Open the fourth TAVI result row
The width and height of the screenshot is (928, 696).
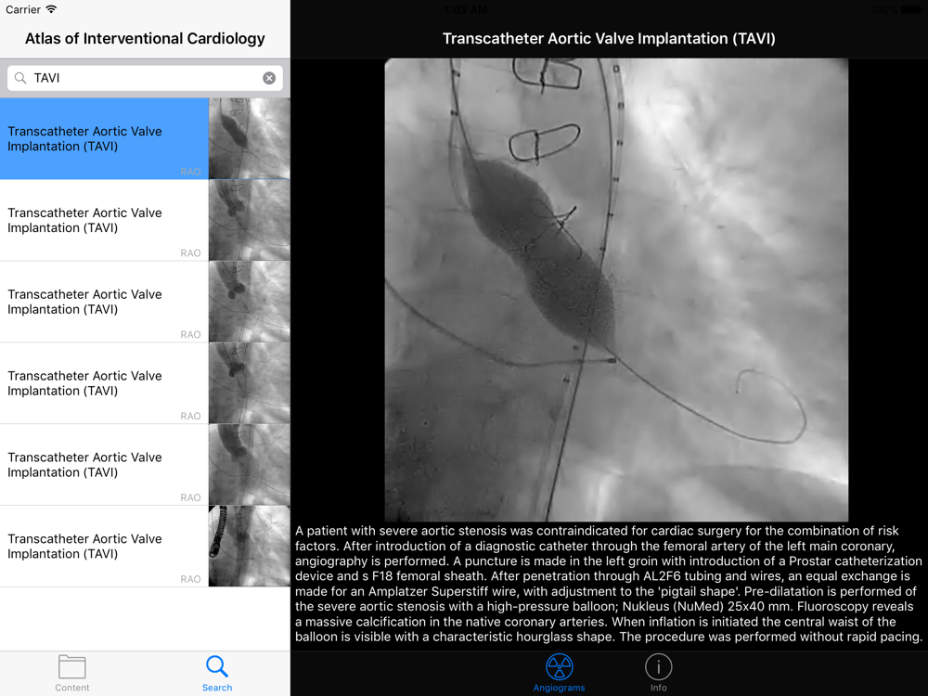145,383
